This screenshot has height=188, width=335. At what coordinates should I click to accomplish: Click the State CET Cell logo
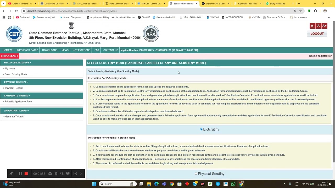(x=14, y=34)
